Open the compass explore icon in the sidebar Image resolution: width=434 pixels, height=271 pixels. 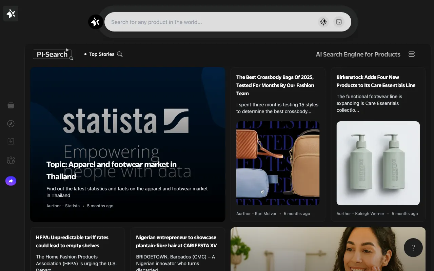click(11, 123)
